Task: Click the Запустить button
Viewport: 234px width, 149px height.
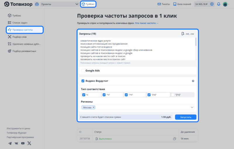Action: click(185, 117)
